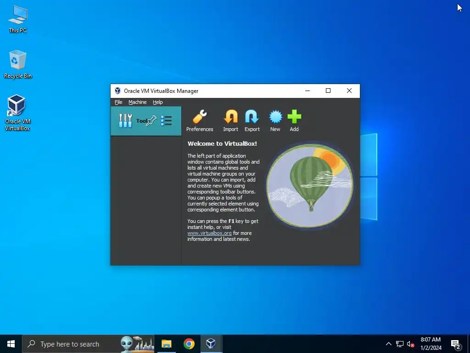Open the Windows Start menu
This screenshot has height=353, width=470.
(11, 344)
